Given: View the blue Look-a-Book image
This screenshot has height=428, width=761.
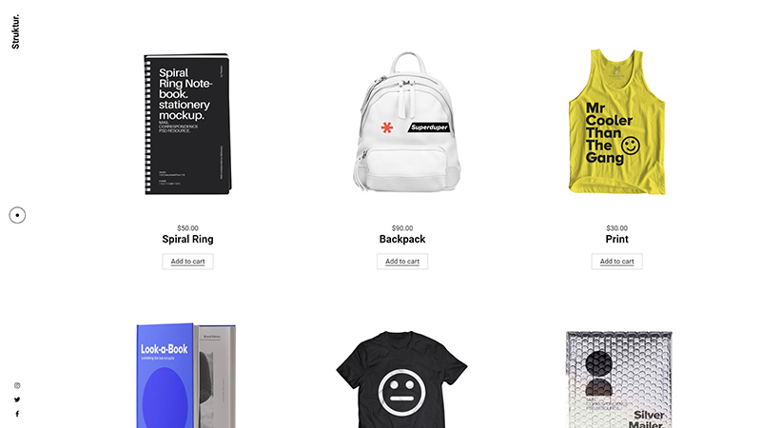Looking at the screenshot, I should point(185,376).
